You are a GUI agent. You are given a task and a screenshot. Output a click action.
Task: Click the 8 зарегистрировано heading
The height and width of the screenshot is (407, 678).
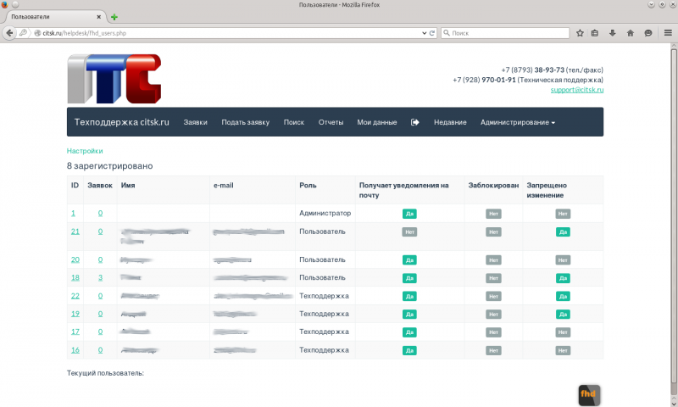(110, 166)
